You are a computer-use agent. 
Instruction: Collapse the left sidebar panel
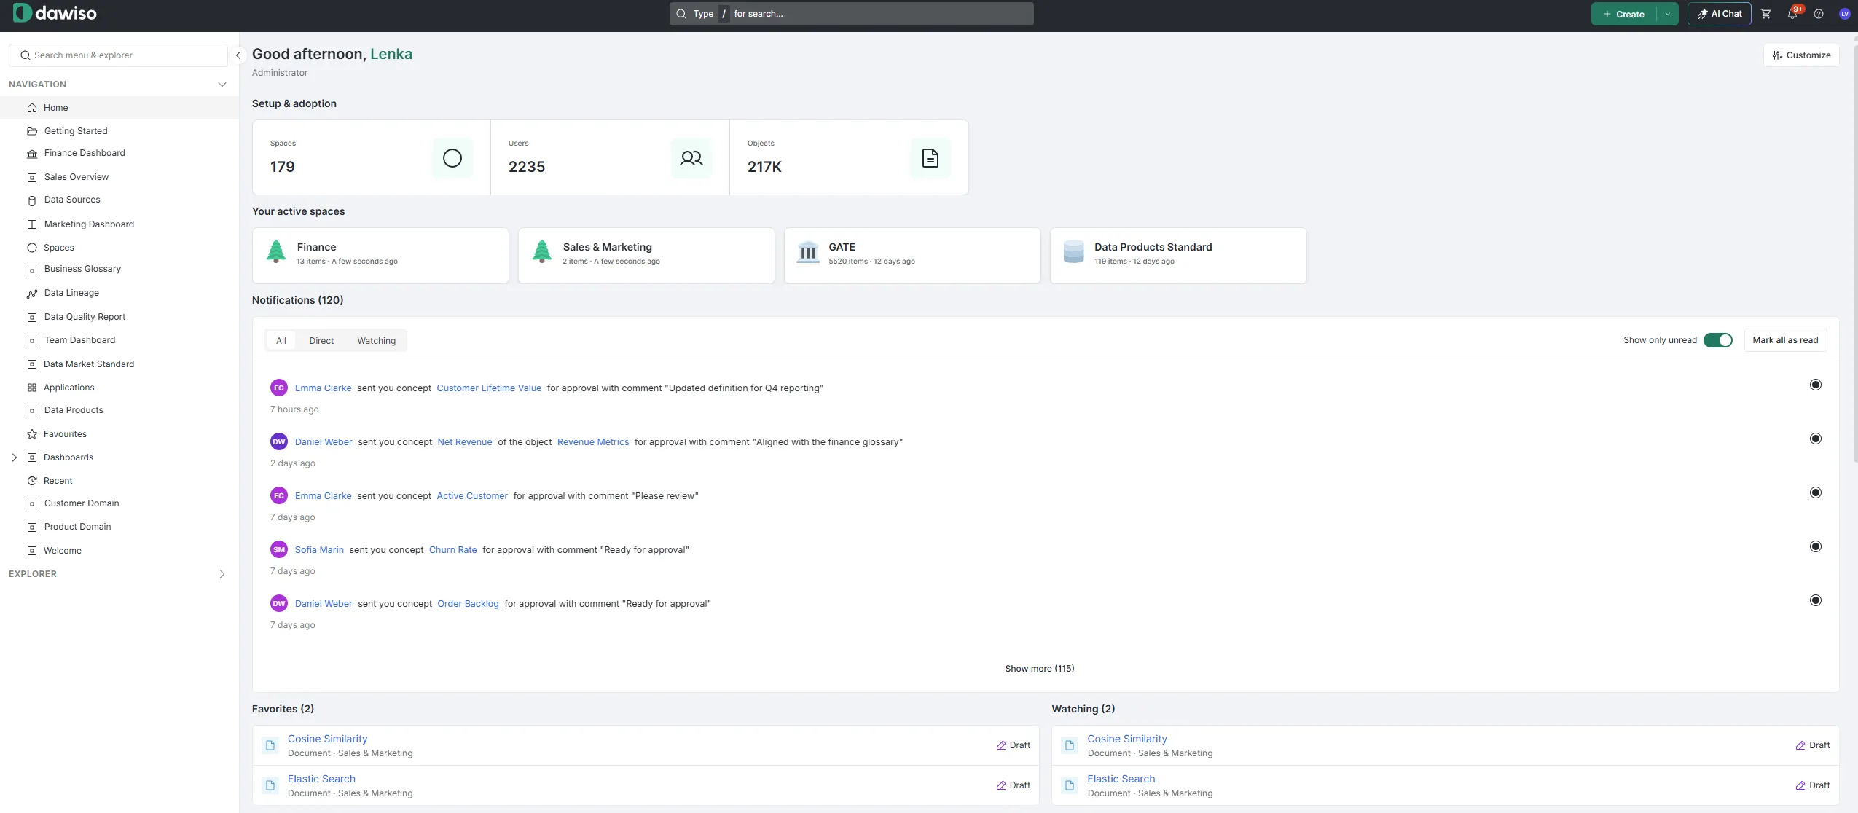[238, 55]
